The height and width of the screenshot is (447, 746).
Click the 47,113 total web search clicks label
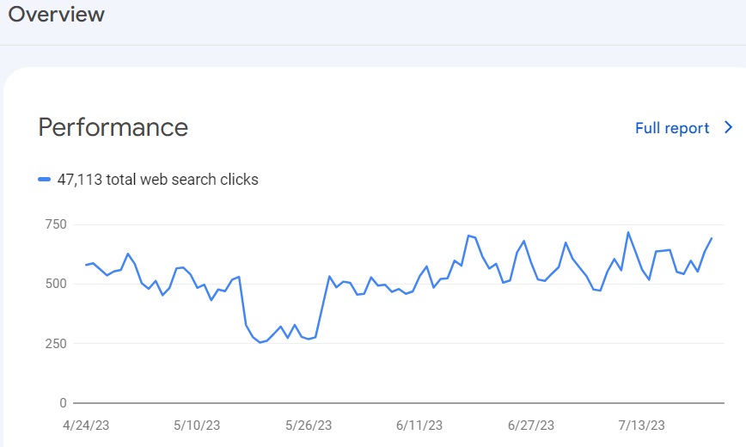pos(157,180)
